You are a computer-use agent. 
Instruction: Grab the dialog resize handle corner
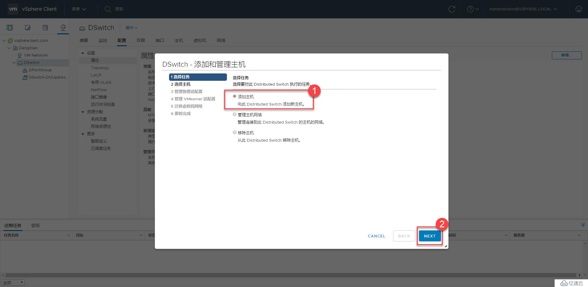(x=446, y=246)
